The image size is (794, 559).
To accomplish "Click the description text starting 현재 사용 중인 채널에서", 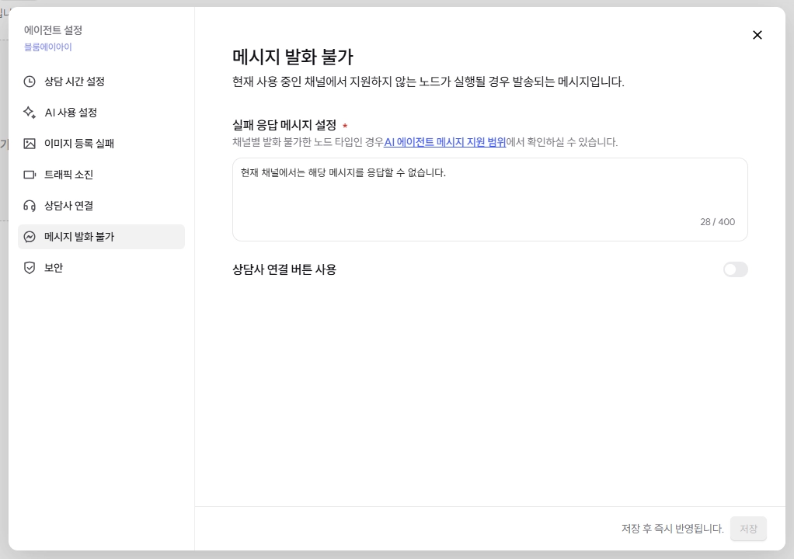I will [428, 82].
